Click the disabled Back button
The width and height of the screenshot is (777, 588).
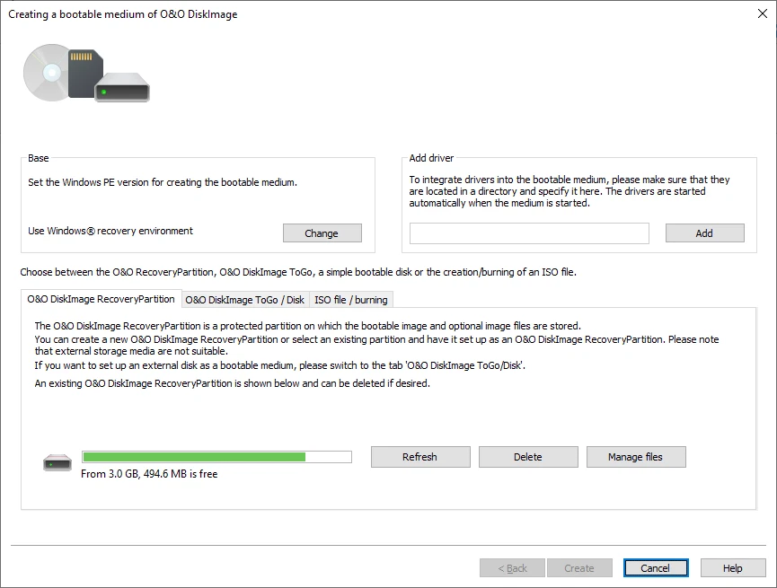pyautogui.click(x=512, y=567)
